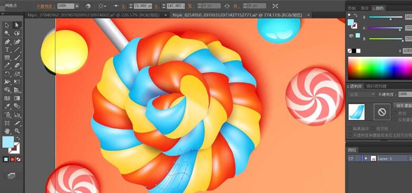The image size is (412, 193).
Task: Select the Magic Wand tool
Action: pyautogui.click(x=7, y=33)
